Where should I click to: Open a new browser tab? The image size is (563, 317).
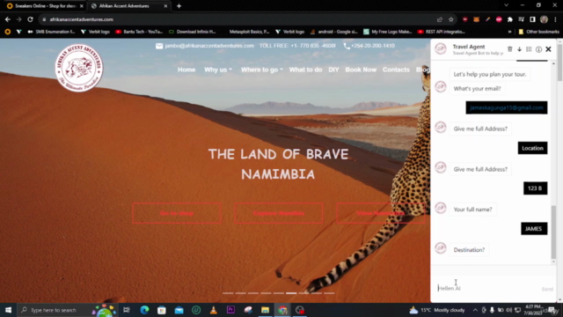[x=179, y=6]
